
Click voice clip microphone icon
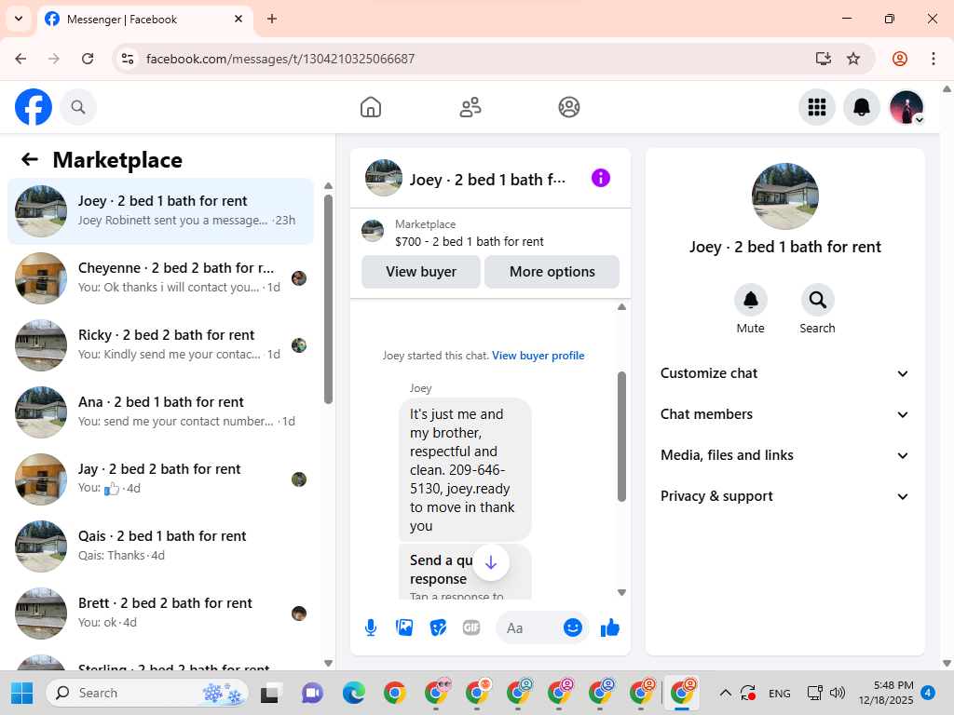click(x=371, y=627)
